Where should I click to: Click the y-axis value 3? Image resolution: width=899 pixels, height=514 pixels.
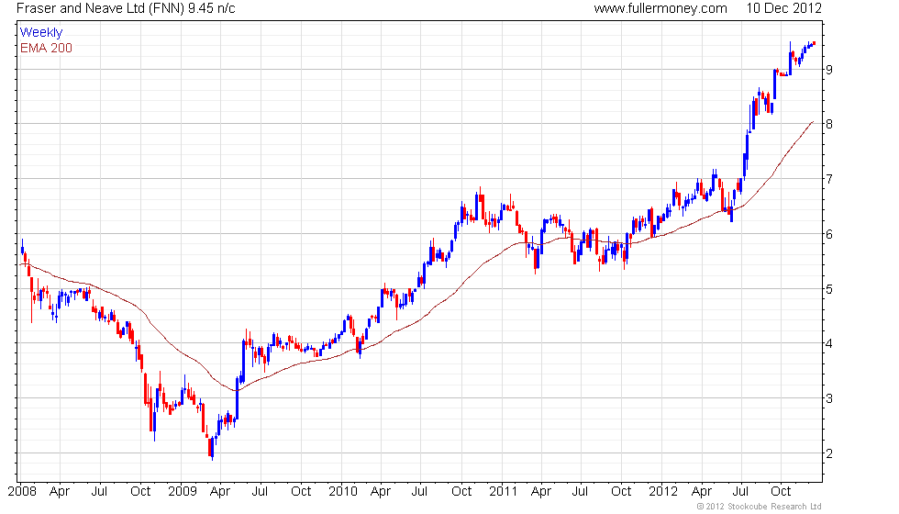pyautogui.click(x=829, y=398)
